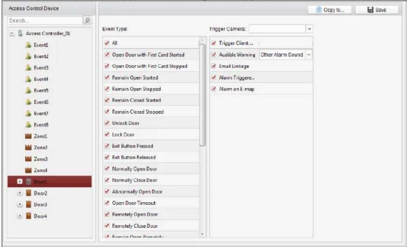Click the Remain Closed Stopped row

pyautogui.click(x=151, y=112)
